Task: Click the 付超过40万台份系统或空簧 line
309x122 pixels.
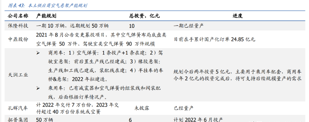Action: pos(69,112)
